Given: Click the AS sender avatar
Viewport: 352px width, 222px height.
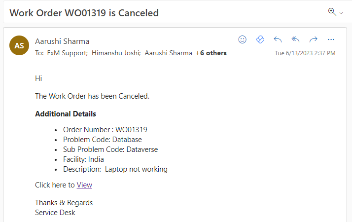Looking at the screenshot, I should tap(19, 45).
